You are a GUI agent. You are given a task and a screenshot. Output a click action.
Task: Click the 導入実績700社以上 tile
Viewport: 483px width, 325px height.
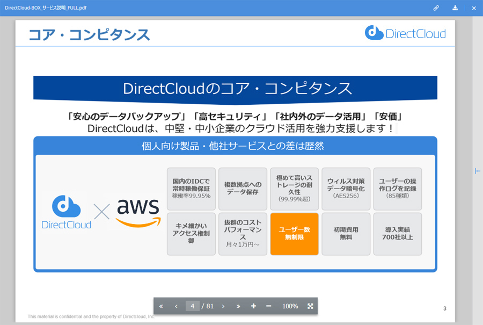(x=397, y=234)
